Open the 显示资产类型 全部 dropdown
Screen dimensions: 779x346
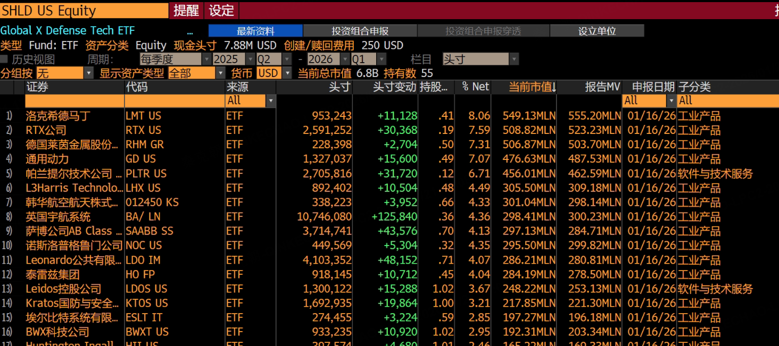[220, 73]
